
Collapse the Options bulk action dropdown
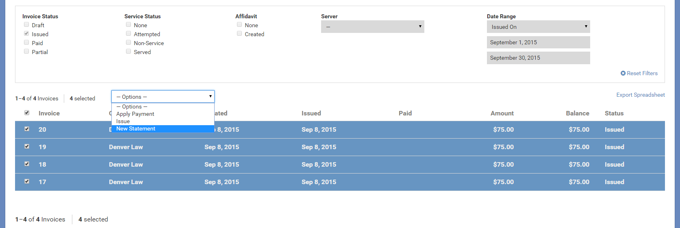click(x=163, y=97)
